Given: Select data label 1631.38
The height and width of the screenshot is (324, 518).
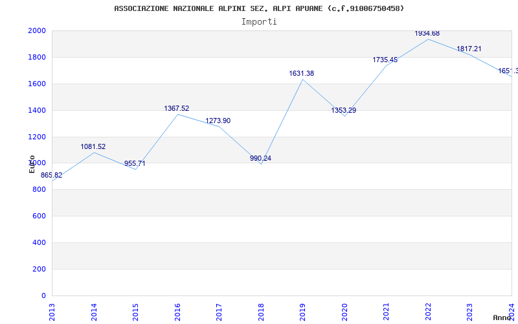Looking at the screenshot, I should [x=301, y=73].
